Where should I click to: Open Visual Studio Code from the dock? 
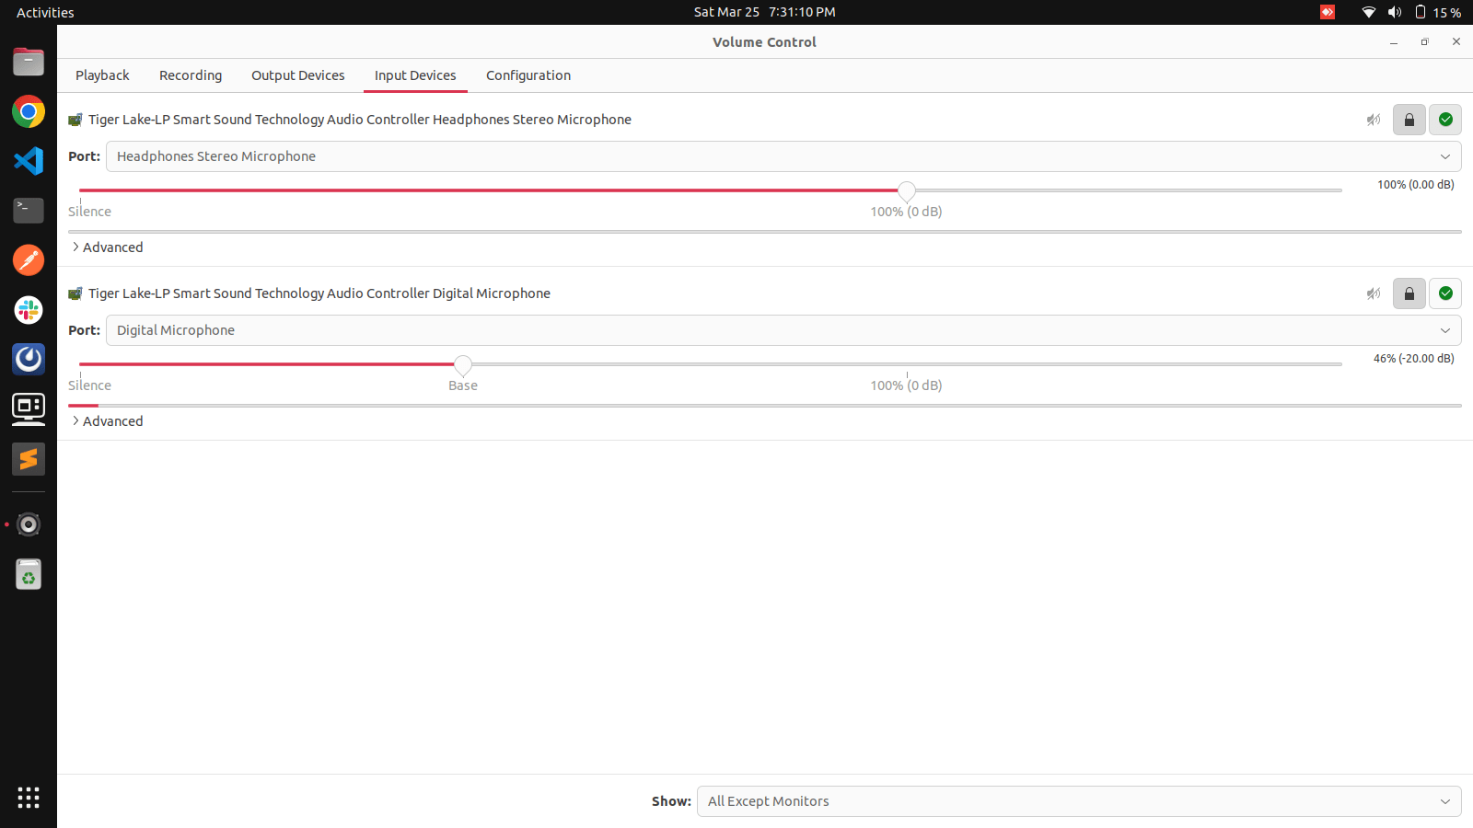pyautogui.click(x=28, y=161)
